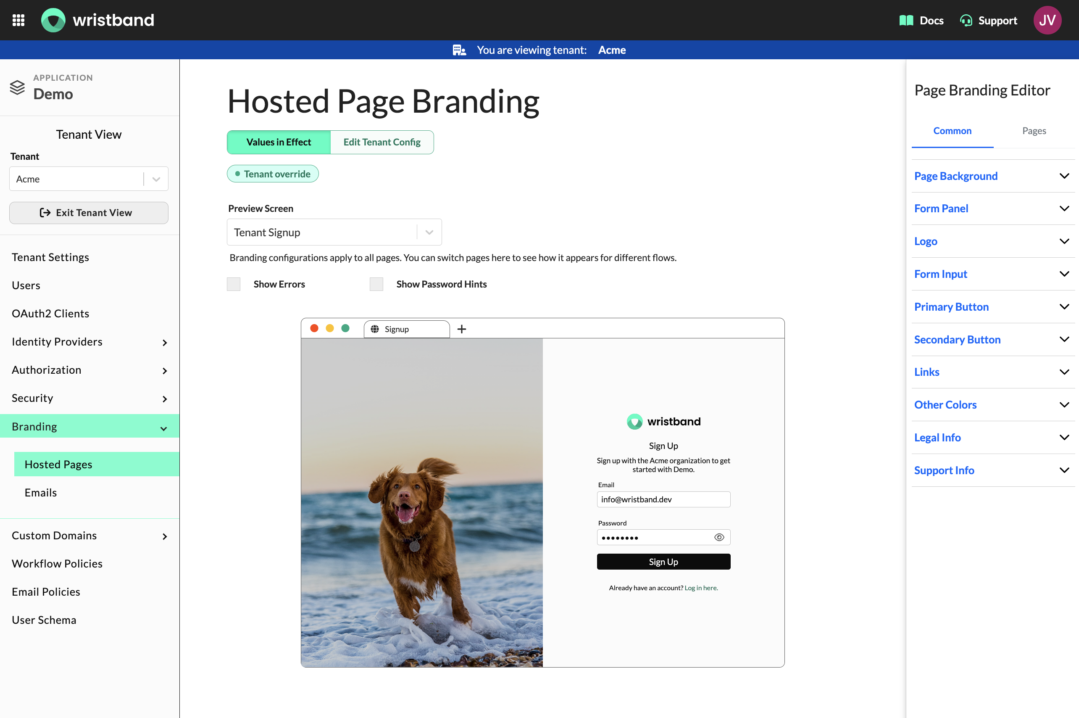
Task: Click the Log in here link
Action: (x=701, y=588)
